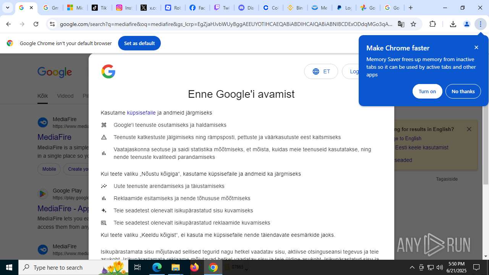Open Chrome downloads

tap(453, 24)
